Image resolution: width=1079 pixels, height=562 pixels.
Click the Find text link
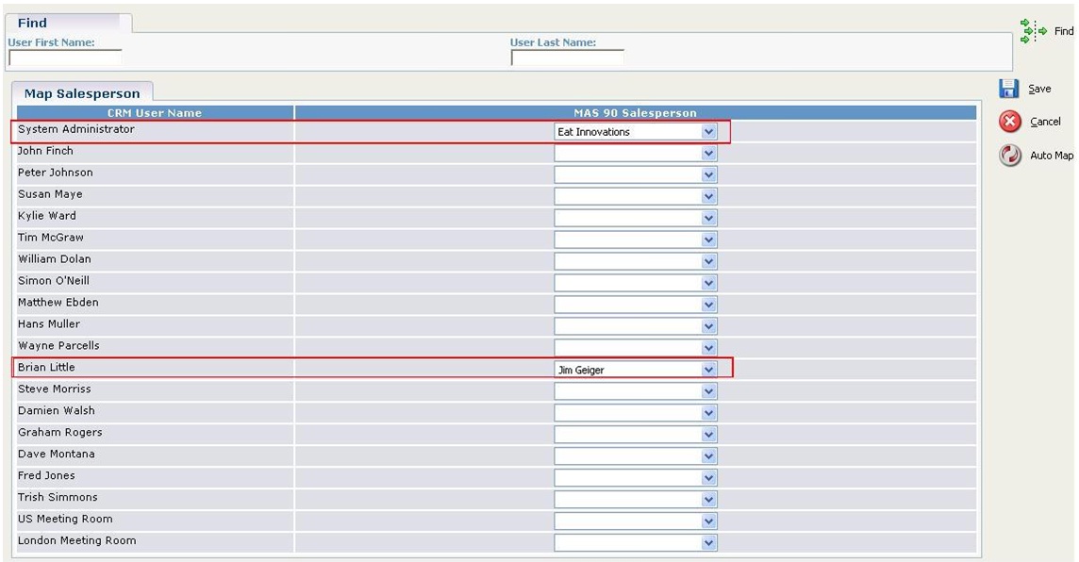click(1064, 31)
